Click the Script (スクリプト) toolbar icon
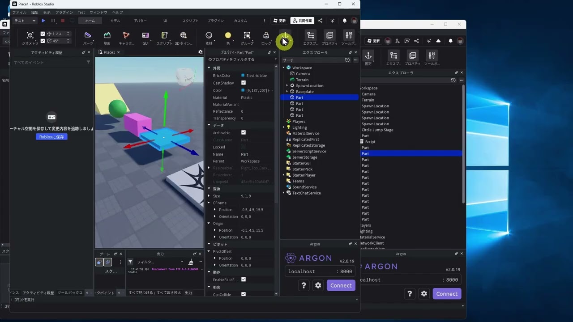The height and width of the screenshot is (322, 573). pos(164,35)
